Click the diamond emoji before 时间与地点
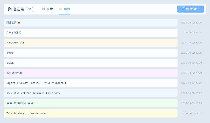 (9, 103)
